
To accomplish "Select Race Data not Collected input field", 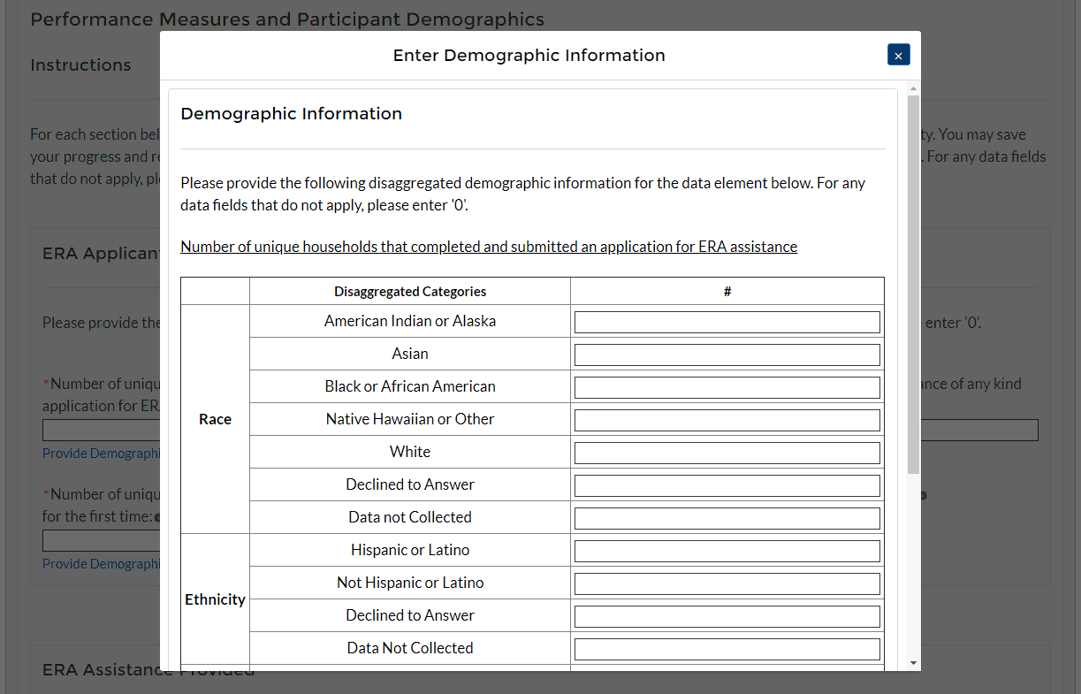I will coord(727,518).
